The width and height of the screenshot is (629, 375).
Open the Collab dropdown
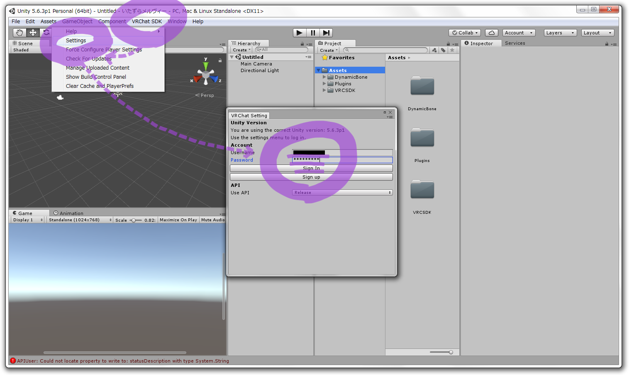click(x=465, y=33)
